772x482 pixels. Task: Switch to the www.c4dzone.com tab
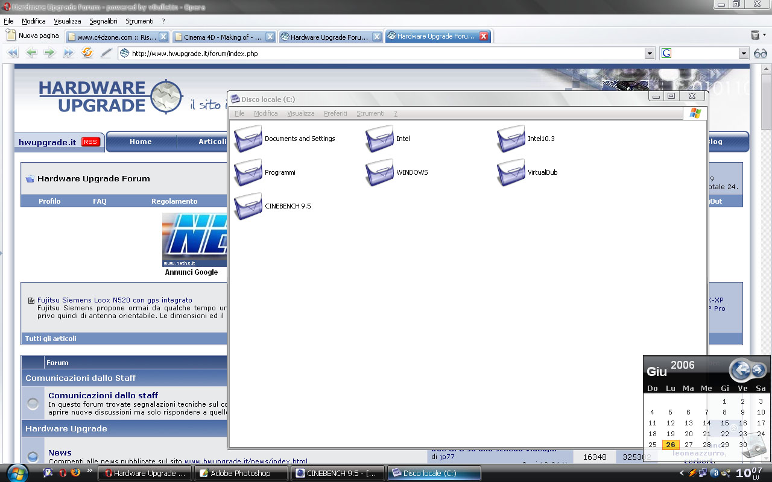(x=117, y=37)
